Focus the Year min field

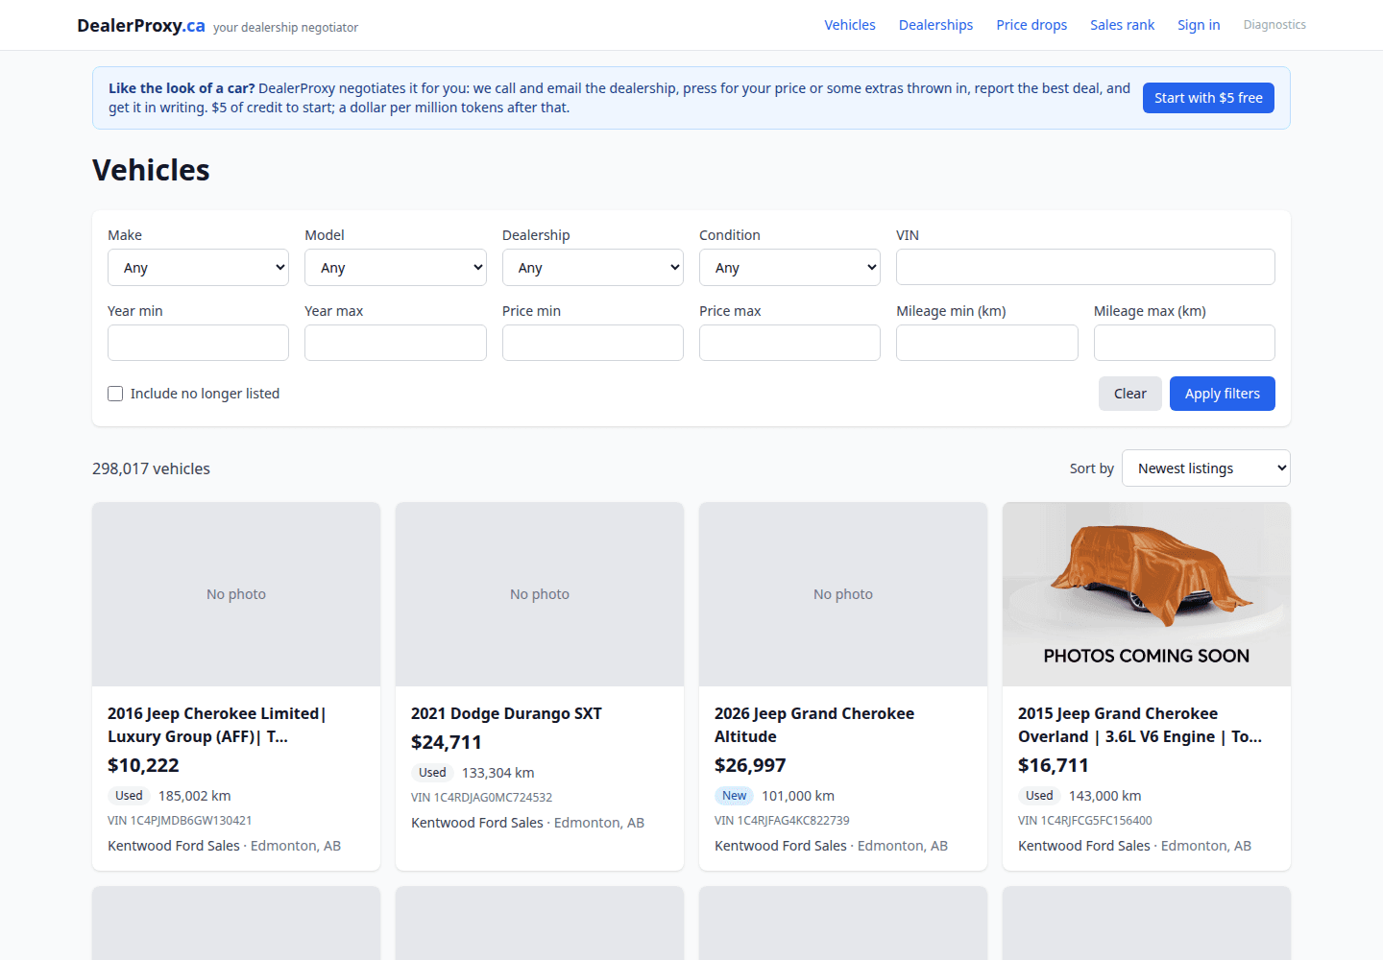198,343
